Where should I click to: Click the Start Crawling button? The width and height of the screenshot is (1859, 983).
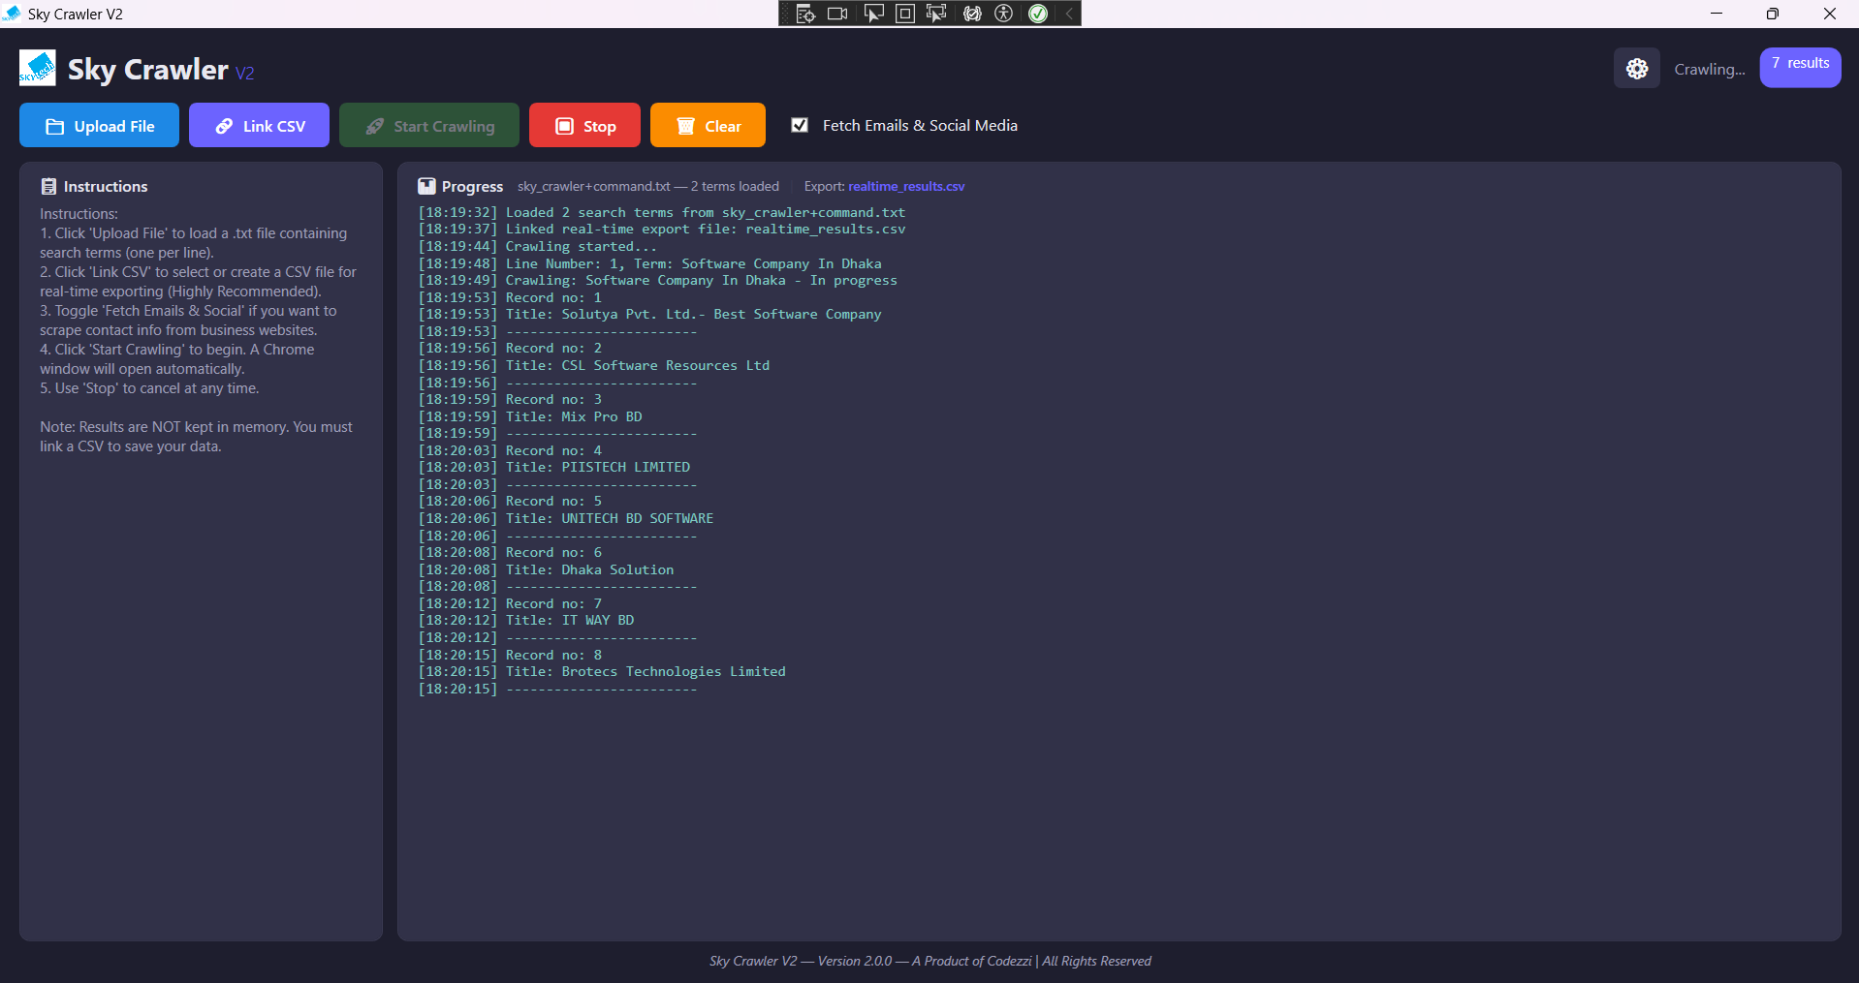pyautogui.click(x=429, y=126)
